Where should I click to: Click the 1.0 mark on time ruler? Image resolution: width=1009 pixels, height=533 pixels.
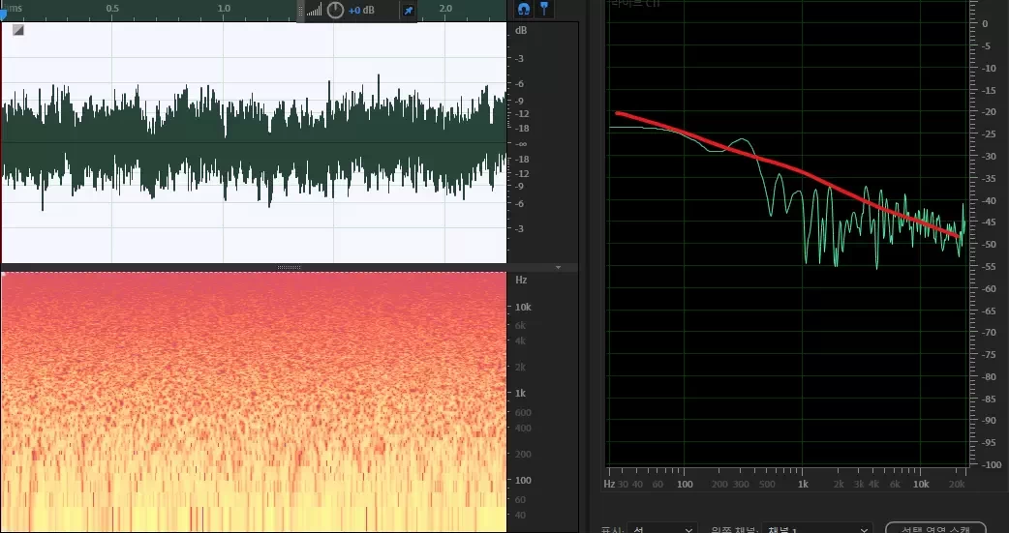coord(224,9)
